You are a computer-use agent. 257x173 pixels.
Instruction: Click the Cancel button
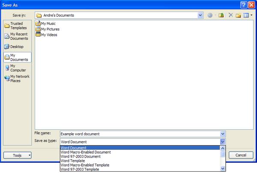click(241, 155)
